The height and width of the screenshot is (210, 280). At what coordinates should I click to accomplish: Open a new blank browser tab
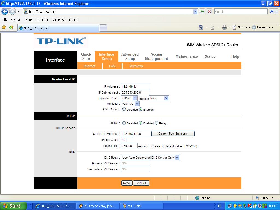(x=103, y=28)
